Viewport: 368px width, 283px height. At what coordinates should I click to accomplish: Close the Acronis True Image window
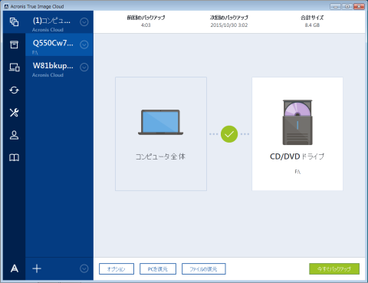[359, 6]
